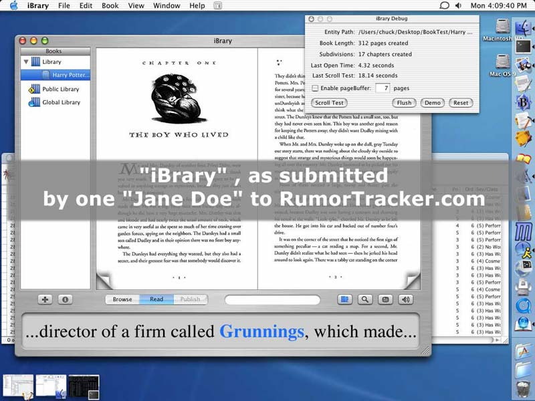This screenshot has height=401, width=535.
Task: Open the blue M icon in the Dock
Action: 524,231
